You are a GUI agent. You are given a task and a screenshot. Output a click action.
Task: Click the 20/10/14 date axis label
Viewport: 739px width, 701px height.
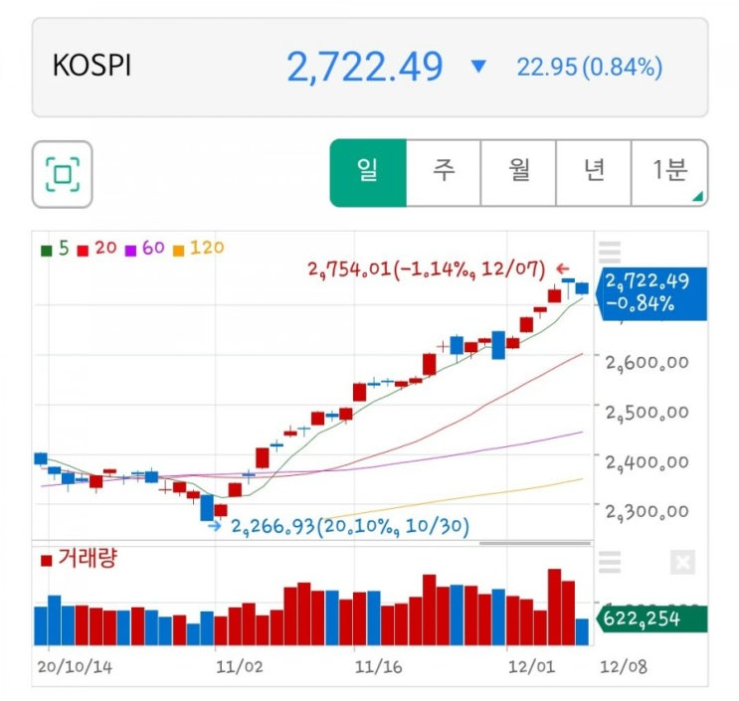75,667
